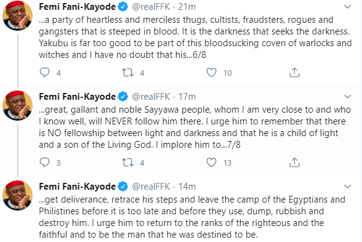Open more options on the 14m tweet
Screen dimensions: 362x242
[347, 187]
